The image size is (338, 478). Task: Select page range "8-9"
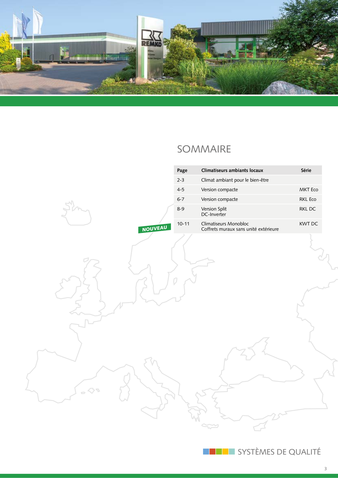click(180, 209)
